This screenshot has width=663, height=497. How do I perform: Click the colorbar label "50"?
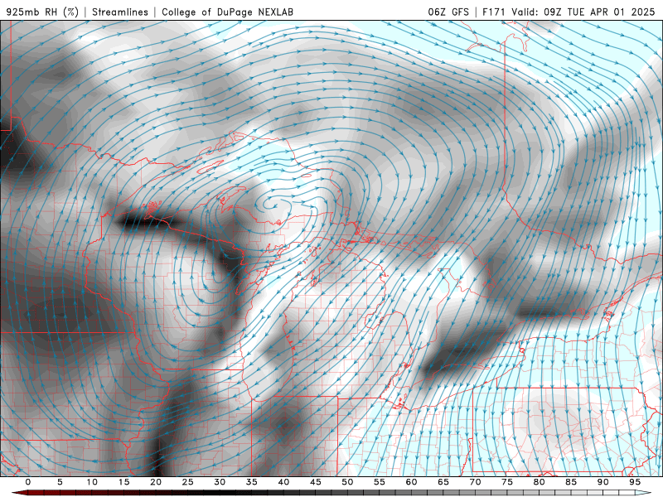click(x=347, y=482)
